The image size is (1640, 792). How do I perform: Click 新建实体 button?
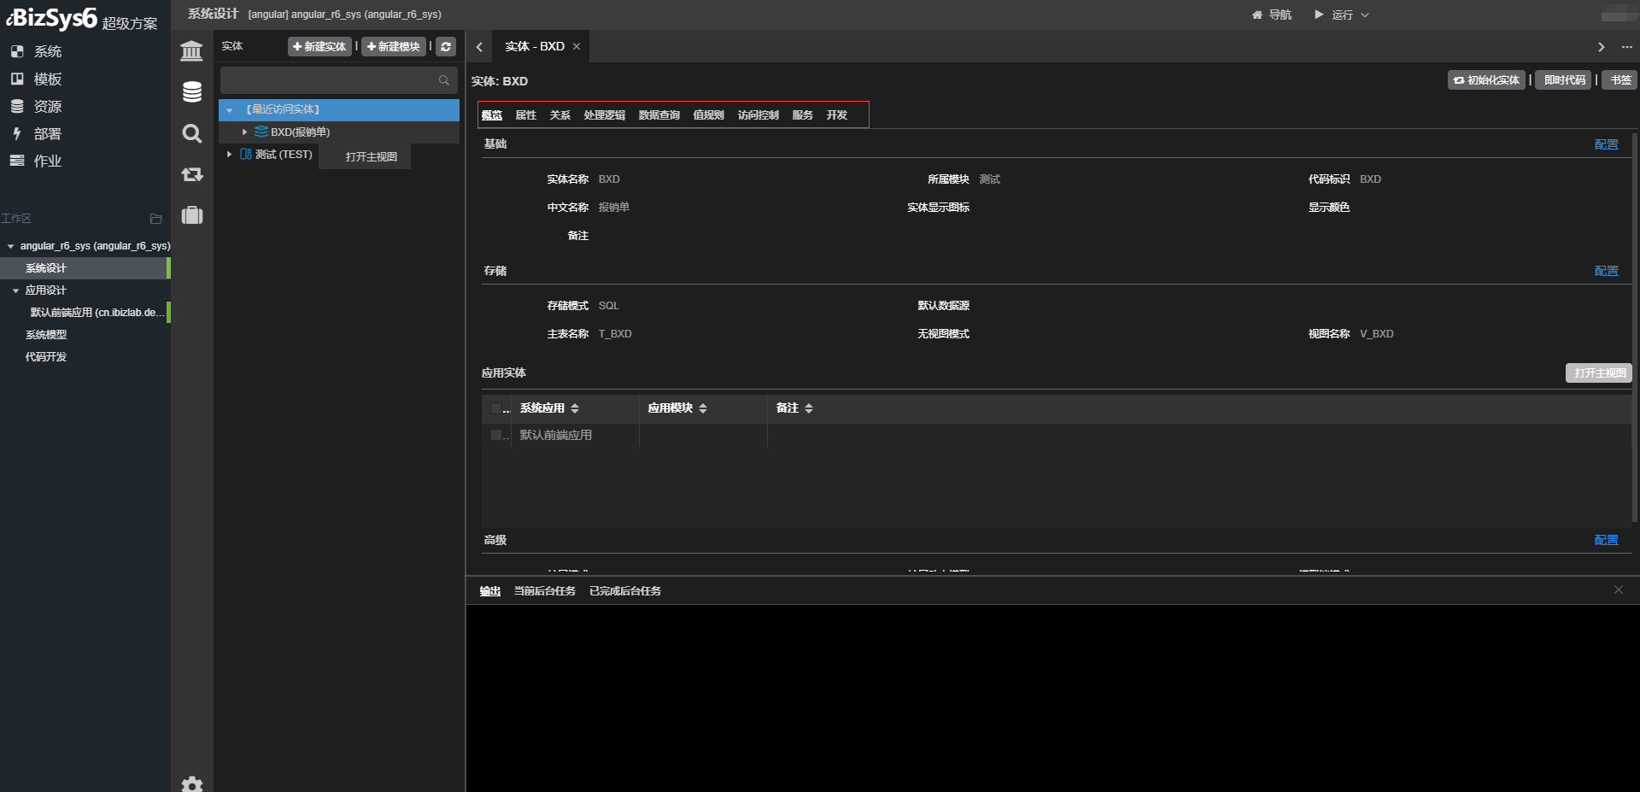point(319,46)
